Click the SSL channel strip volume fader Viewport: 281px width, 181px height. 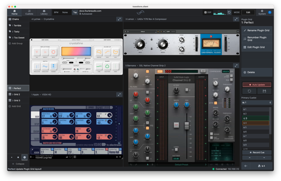pos(186,125)
